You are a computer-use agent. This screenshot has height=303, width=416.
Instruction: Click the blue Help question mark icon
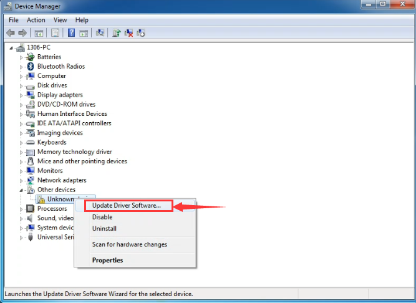tap(72, 32)
